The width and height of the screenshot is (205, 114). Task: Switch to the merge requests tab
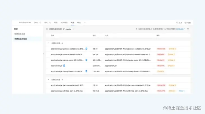[x=64, y=23]
